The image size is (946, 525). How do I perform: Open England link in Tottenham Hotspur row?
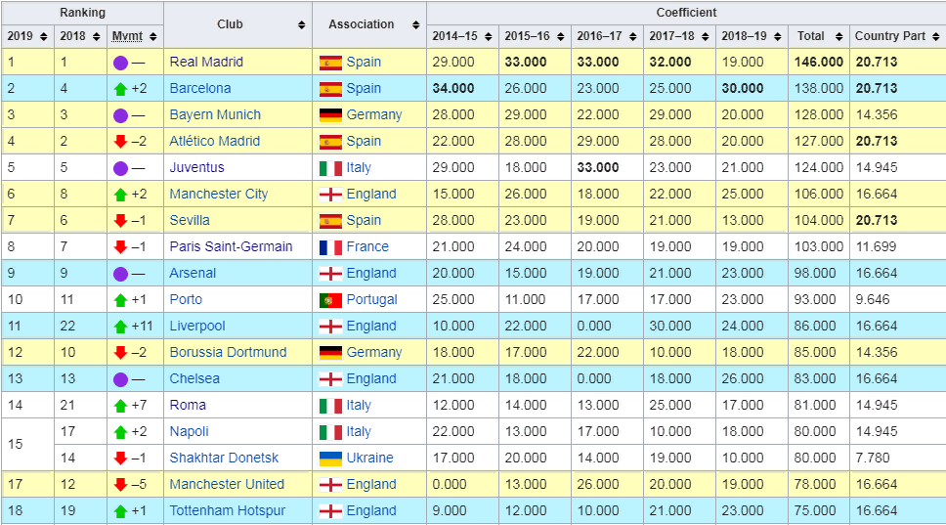[x=371, y=510]
